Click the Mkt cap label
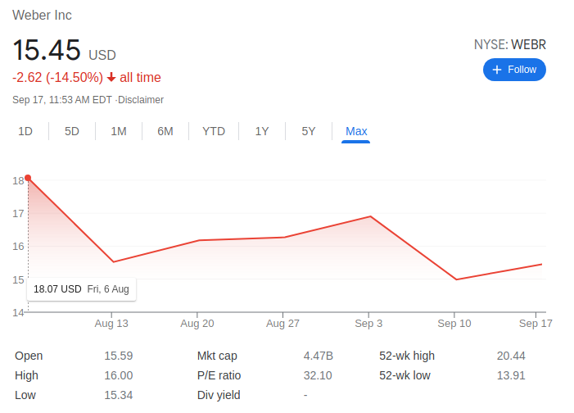This screenshot has width=574, height=413. [x=217, y=356]
